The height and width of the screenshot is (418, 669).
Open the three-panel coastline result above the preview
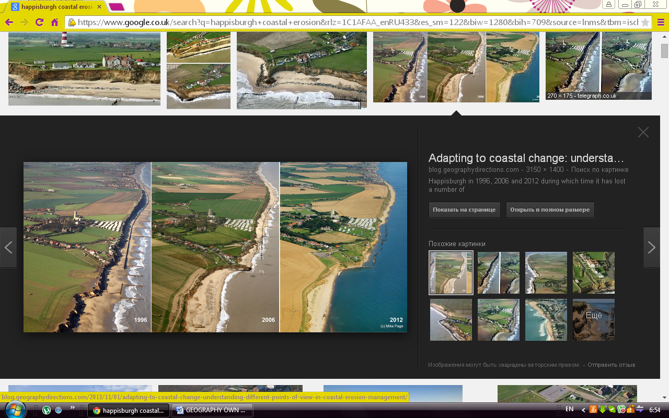point(456,67)
